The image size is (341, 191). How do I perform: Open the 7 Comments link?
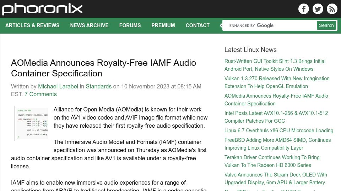coord(40,94)
